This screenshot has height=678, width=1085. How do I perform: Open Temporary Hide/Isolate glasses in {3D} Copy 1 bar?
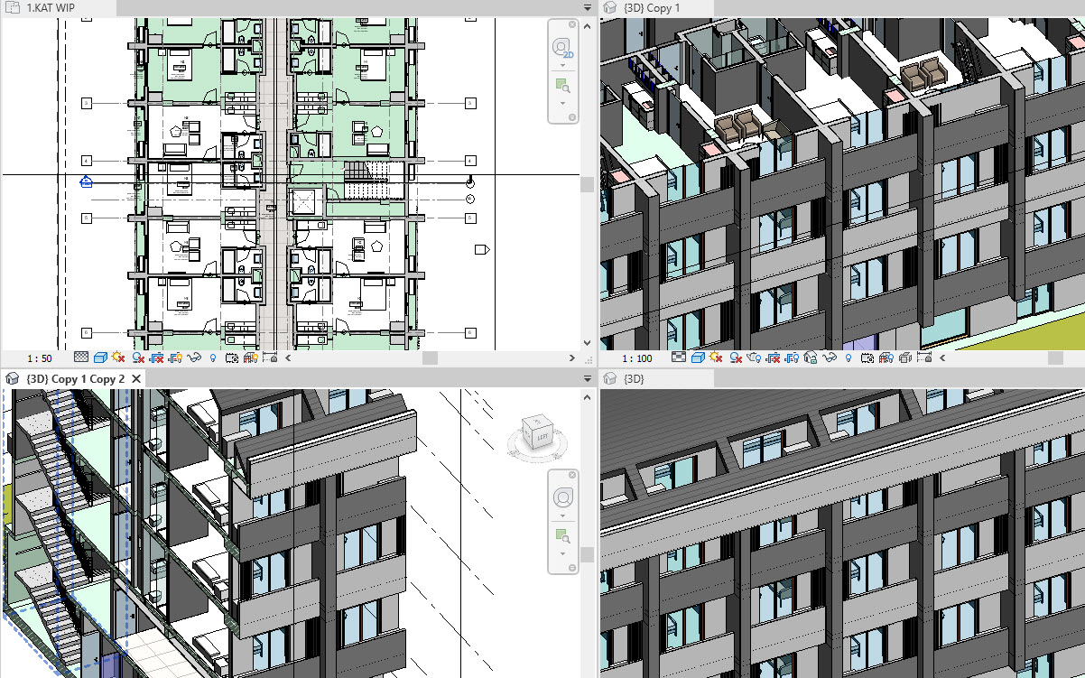coord(830,358)
